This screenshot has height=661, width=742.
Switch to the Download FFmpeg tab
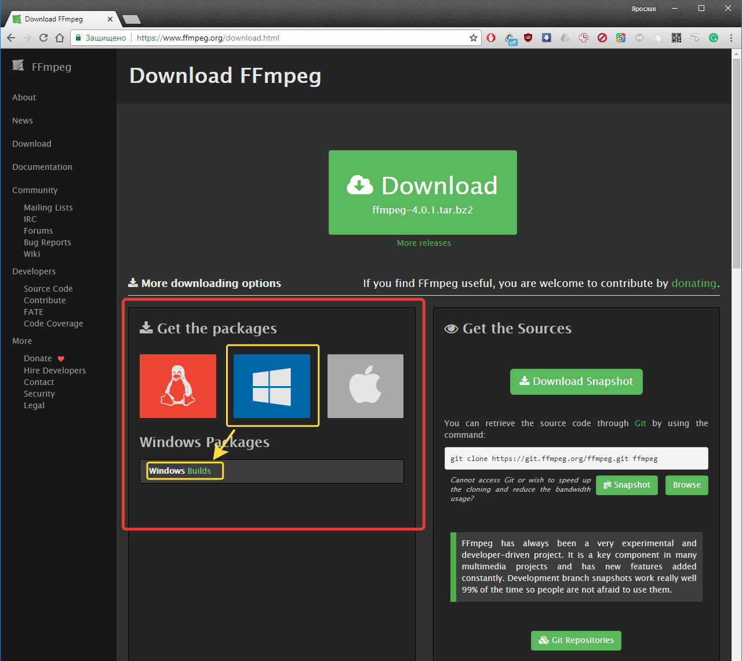(x=61, y=19)
